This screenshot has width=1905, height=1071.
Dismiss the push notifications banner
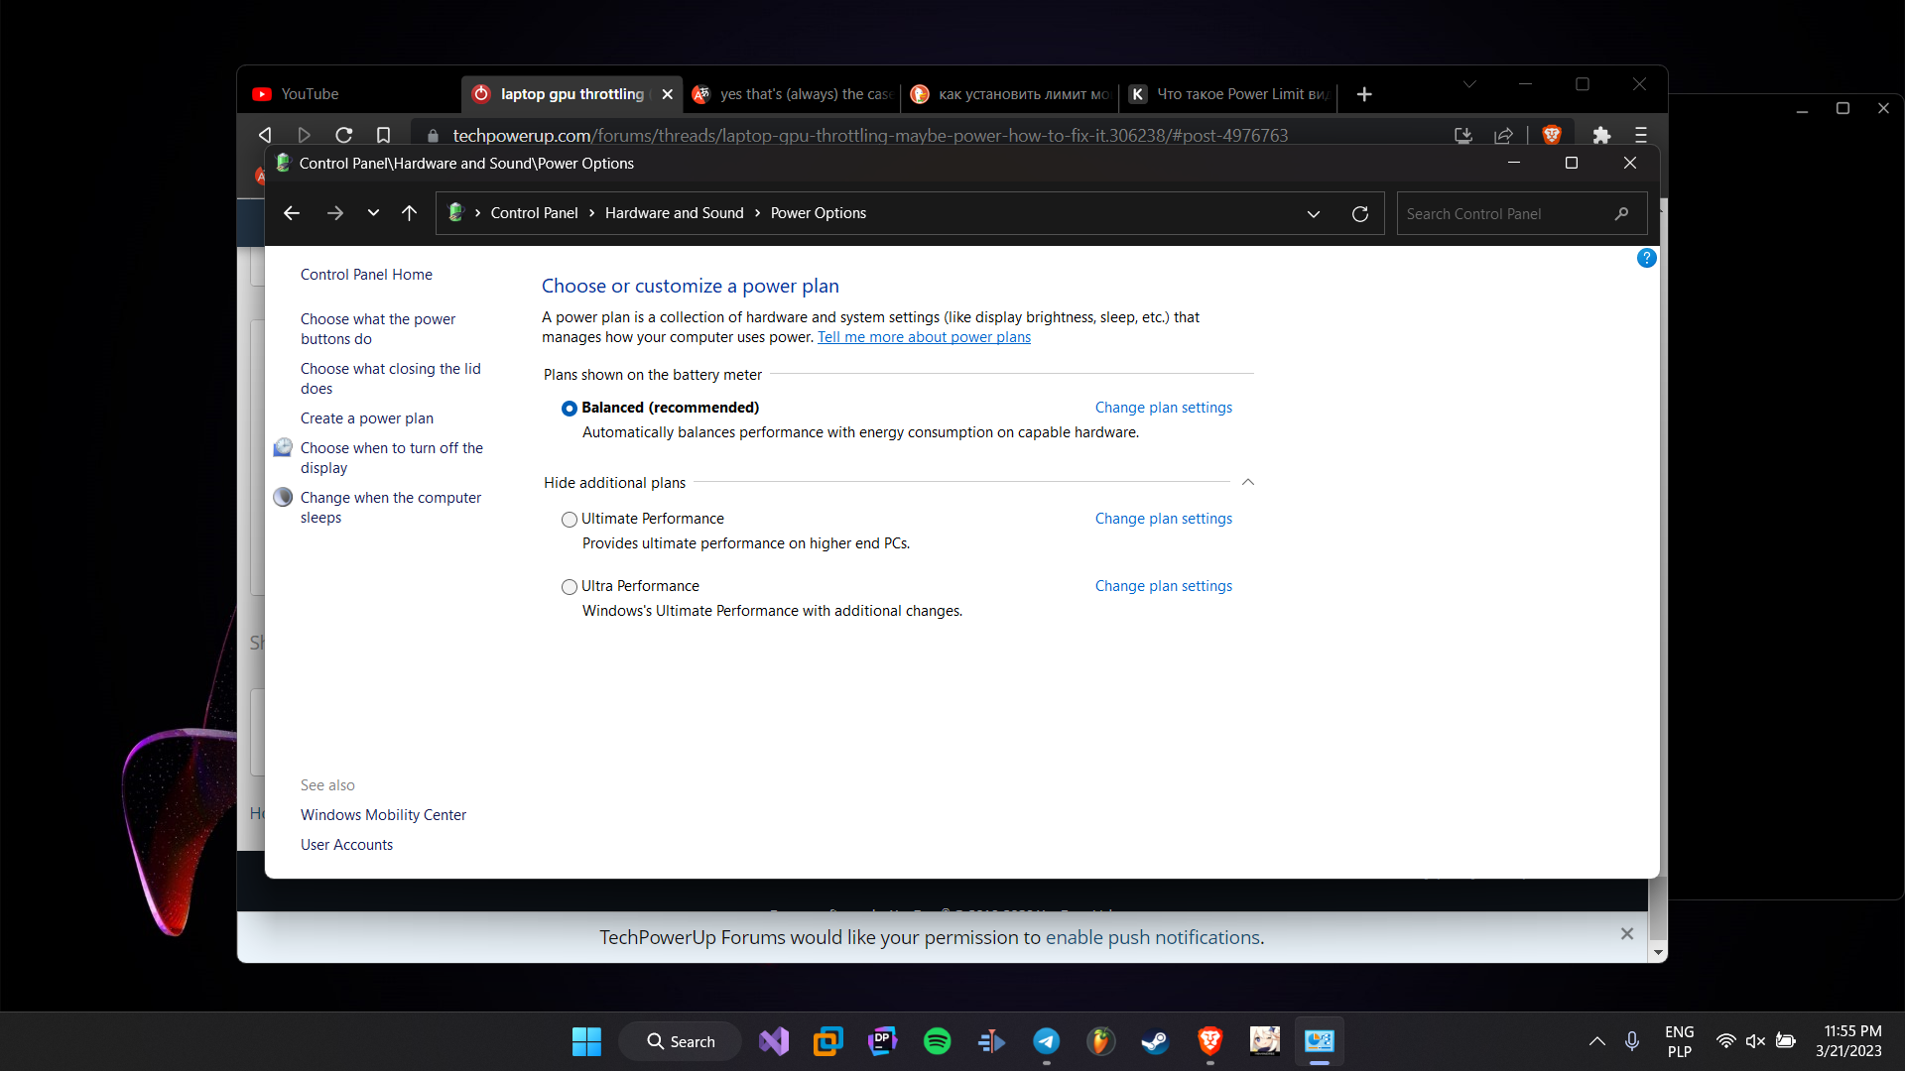coord(1627,934)
